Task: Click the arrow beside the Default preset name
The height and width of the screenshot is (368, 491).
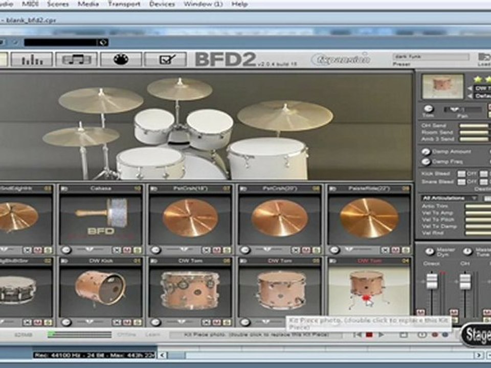Action: [x=470, y=96]
